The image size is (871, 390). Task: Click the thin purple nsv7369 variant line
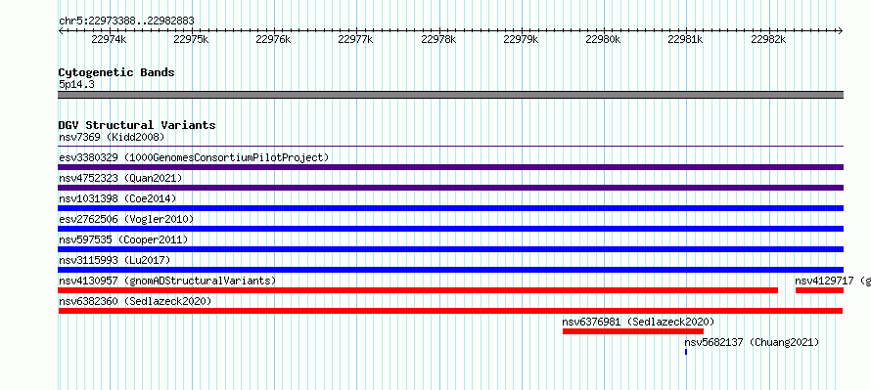click(451, 147)
